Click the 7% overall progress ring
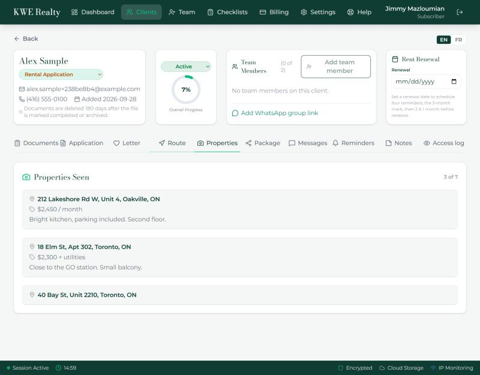 pos(186,89)
